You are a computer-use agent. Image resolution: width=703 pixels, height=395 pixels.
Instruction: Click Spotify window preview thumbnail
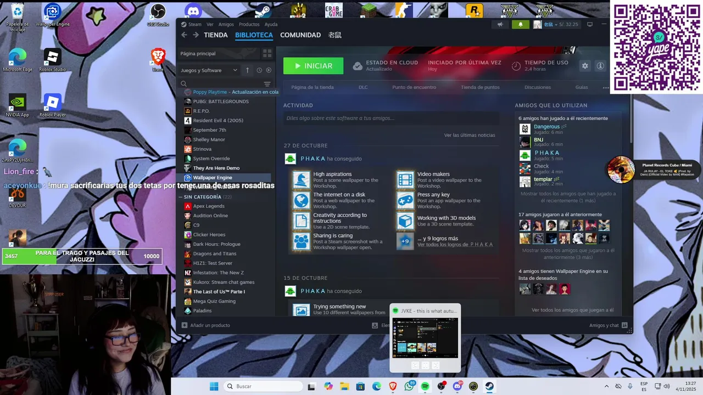[x=425, y=338]
